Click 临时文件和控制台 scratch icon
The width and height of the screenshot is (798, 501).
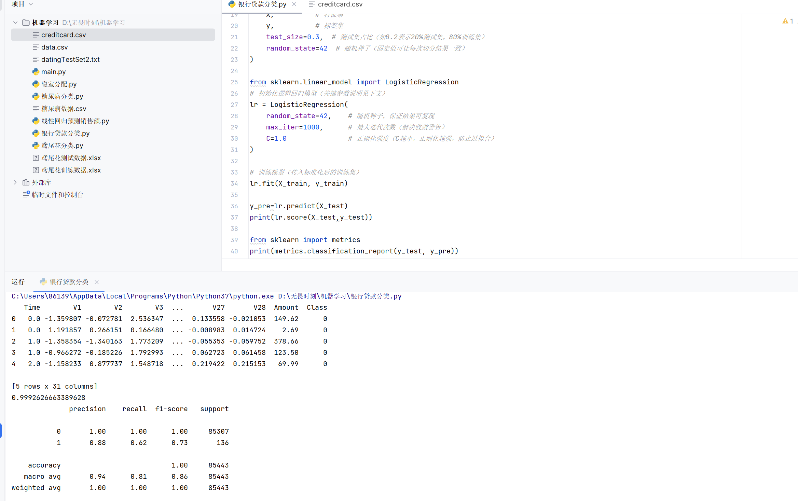[26, 195]
